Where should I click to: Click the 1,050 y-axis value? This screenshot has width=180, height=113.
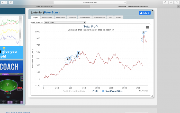point(38,31)
